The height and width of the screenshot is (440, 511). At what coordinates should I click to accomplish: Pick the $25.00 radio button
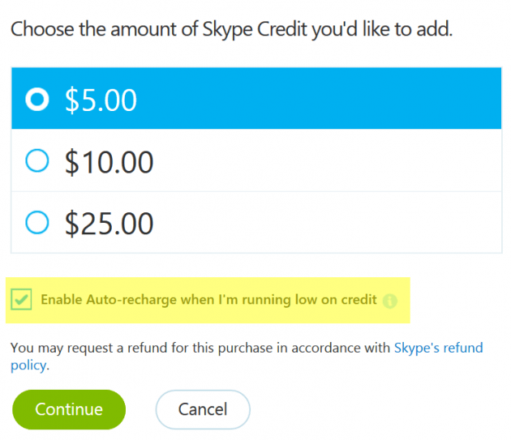(x=37, y=223)
